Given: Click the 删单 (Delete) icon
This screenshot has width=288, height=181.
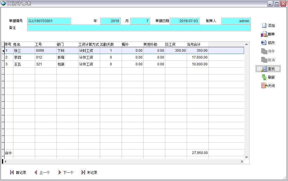Looking at the screenshot, I should pos(269,34).
